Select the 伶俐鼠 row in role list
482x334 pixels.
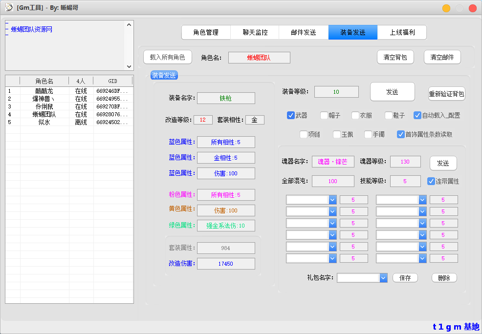[69, 106]
